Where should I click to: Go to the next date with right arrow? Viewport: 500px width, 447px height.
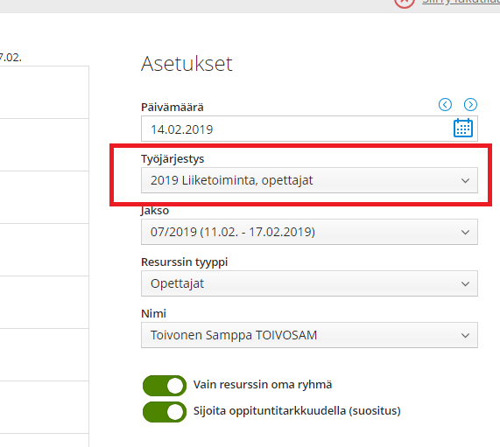[x=470, y=104]
